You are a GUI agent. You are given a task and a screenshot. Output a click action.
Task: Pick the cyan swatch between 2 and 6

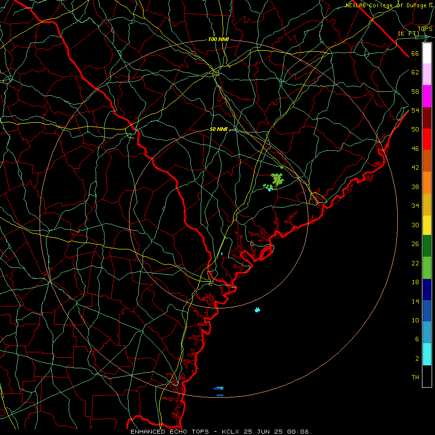tap(427, 354)
